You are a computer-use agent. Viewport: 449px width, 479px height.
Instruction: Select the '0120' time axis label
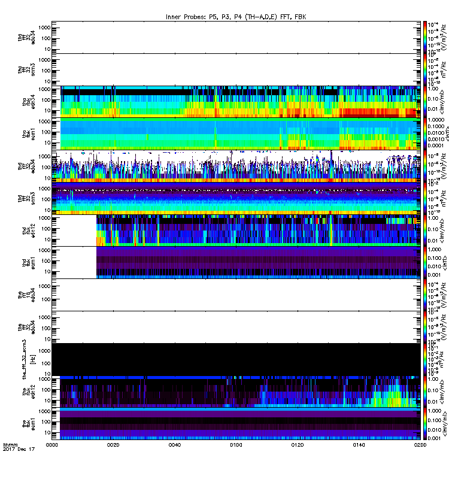297,445
